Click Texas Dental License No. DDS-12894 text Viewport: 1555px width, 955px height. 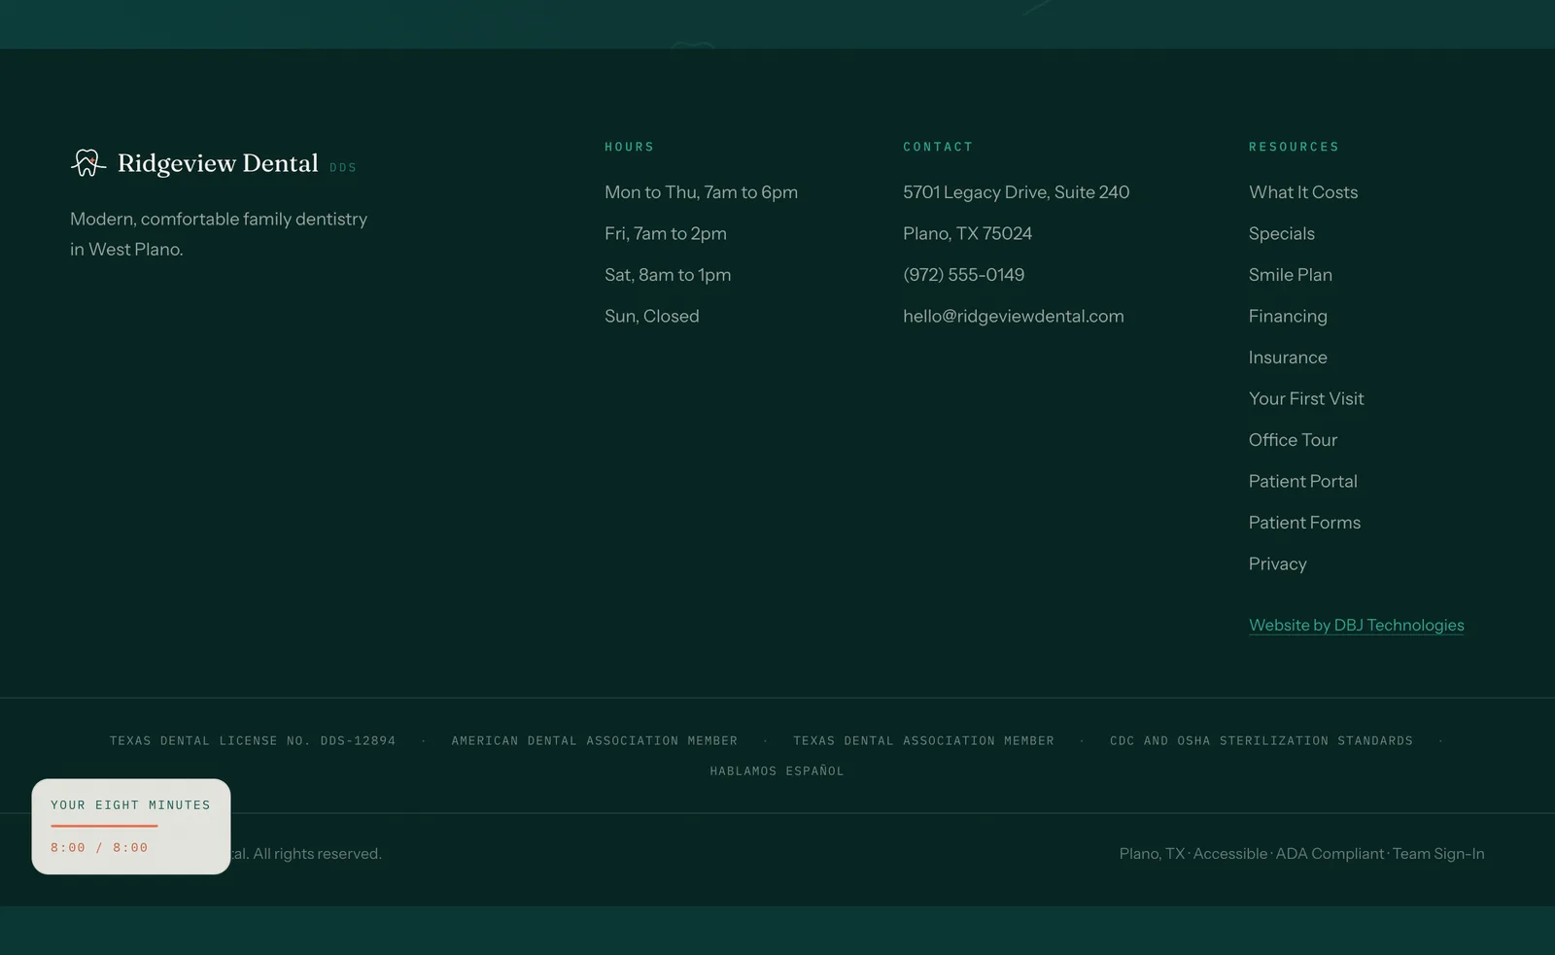253,740
